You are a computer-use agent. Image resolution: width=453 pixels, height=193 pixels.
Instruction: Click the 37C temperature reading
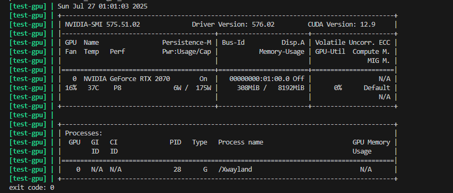click(93, 87)
